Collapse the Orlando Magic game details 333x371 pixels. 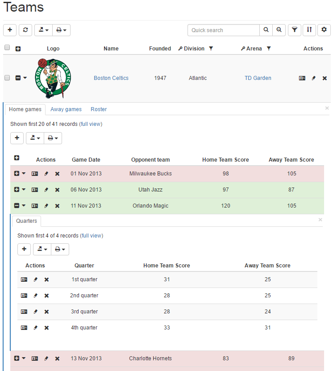click(17, 206)
